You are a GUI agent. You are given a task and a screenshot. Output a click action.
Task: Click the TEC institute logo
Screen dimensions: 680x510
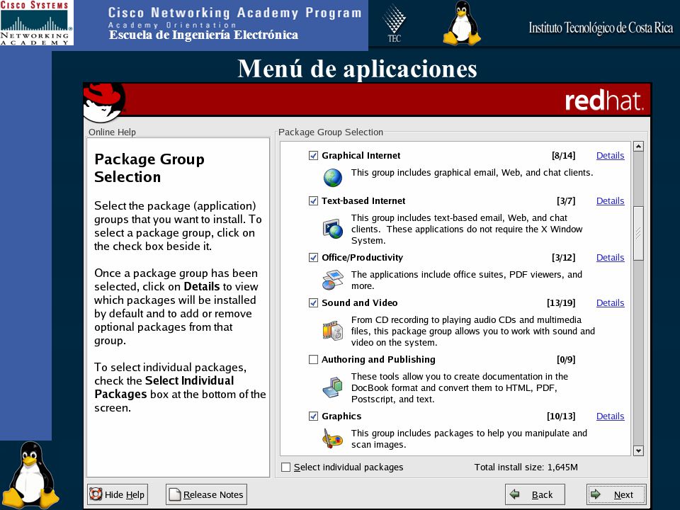pyautogui.click(x=395, y=23)
